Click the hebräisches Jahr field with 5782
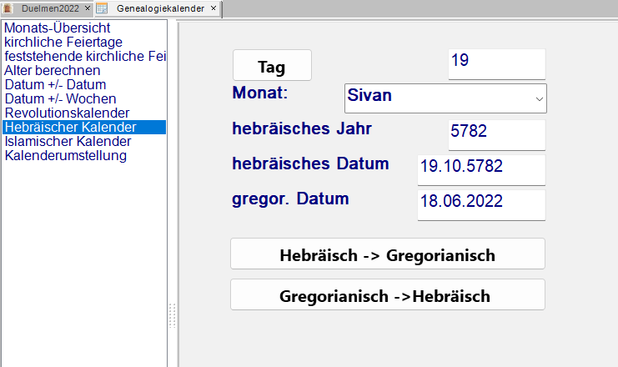Viewport: 618px width, 367px height. coord(496,135)
